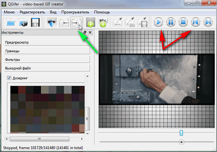Image resolution: width=217 pixels, height=152 pixels.
Task: Open the Помощь menu
Action: coord(102,12)
